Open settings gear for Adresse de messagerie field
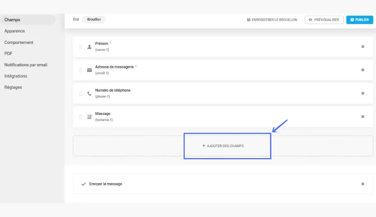Screen dimensions: 376x217 pos(362,70)
